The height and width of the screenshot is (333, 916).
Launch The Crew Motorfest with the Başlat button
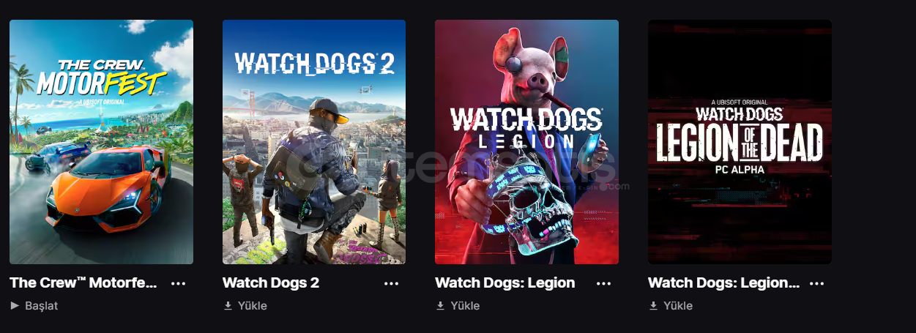pos(34,305)
